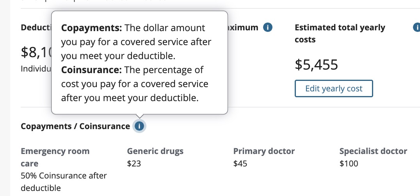Click the partially hidden Deductible heading

tap(36, 28)
